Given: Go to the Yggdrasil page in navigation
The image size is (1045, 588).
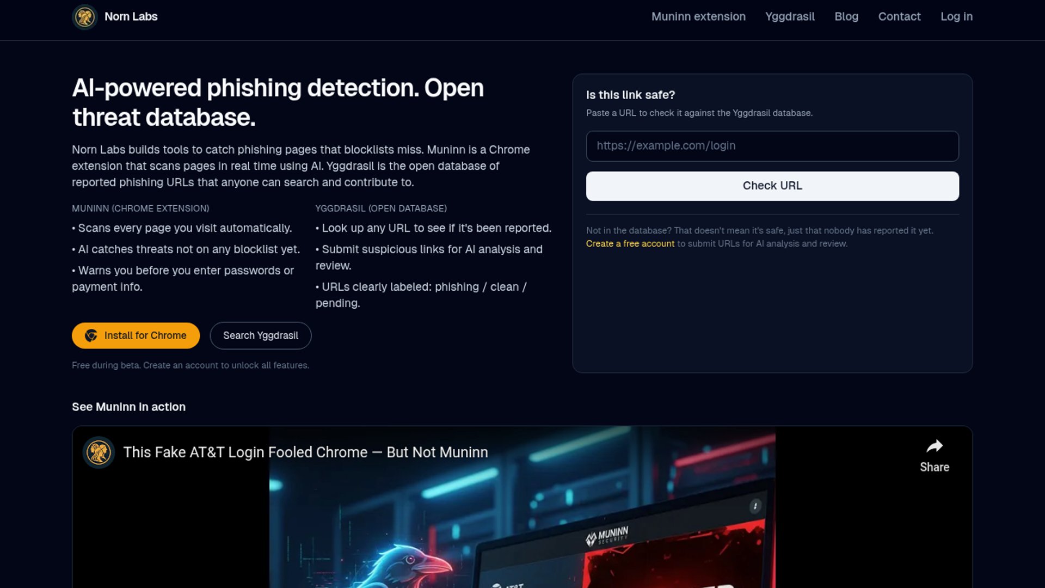Looking at the screenshot, I should [790, 17].
